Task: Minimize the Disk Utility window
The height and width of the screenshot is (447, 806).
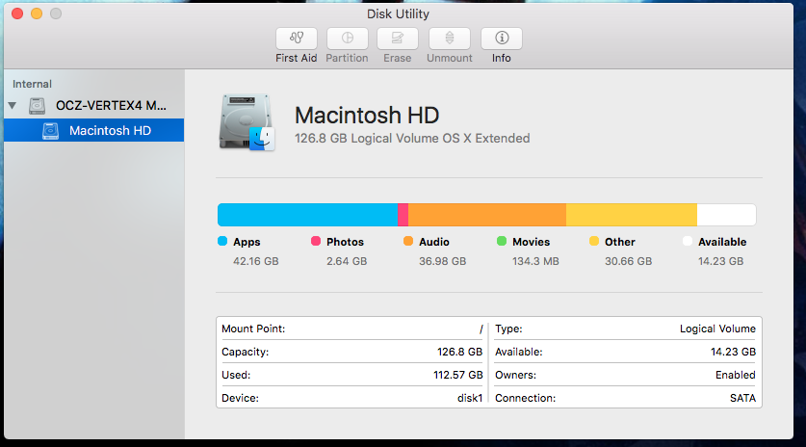Action: tap(37, 13)
